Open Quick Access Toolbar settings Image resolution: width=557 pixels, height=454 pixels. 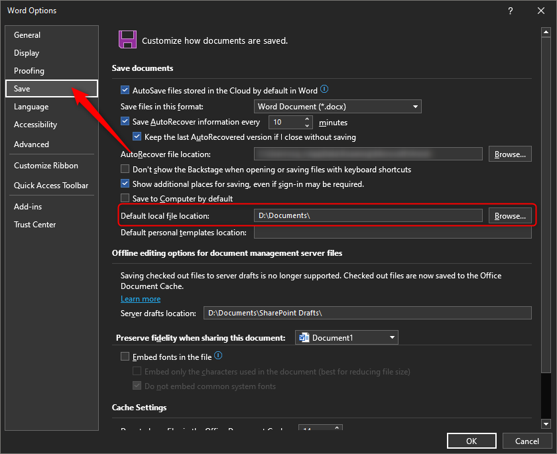(52, 186)
